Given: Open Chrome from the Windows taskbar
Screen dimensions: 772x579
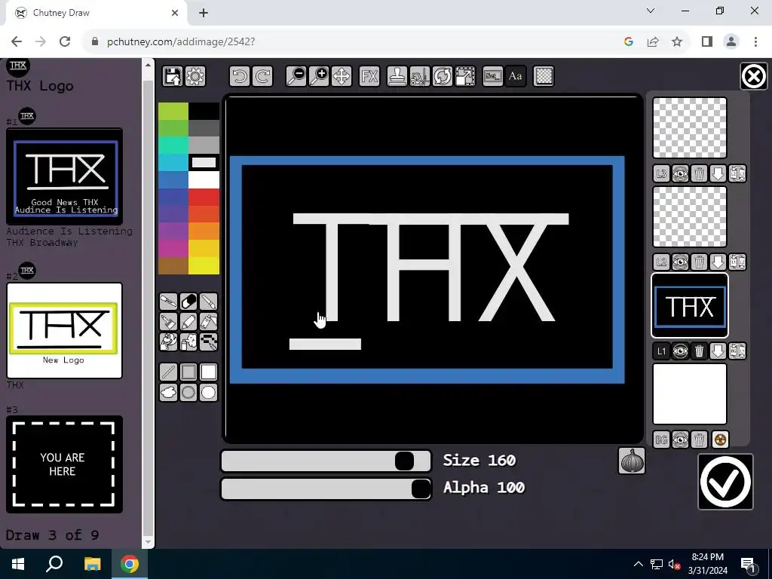Looking at the screenshot, I should [x=130, y=564].
